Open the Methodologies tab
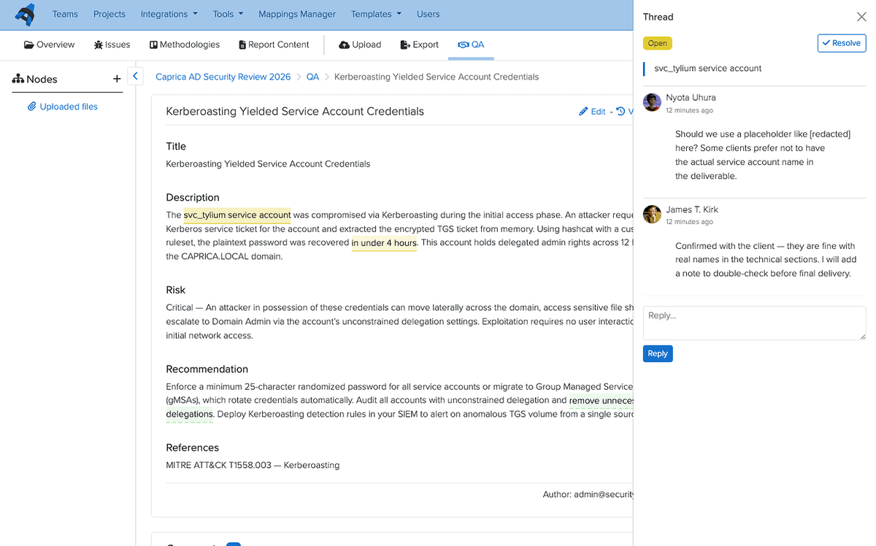Screen dimensions: 876x546 pos(185,45)
